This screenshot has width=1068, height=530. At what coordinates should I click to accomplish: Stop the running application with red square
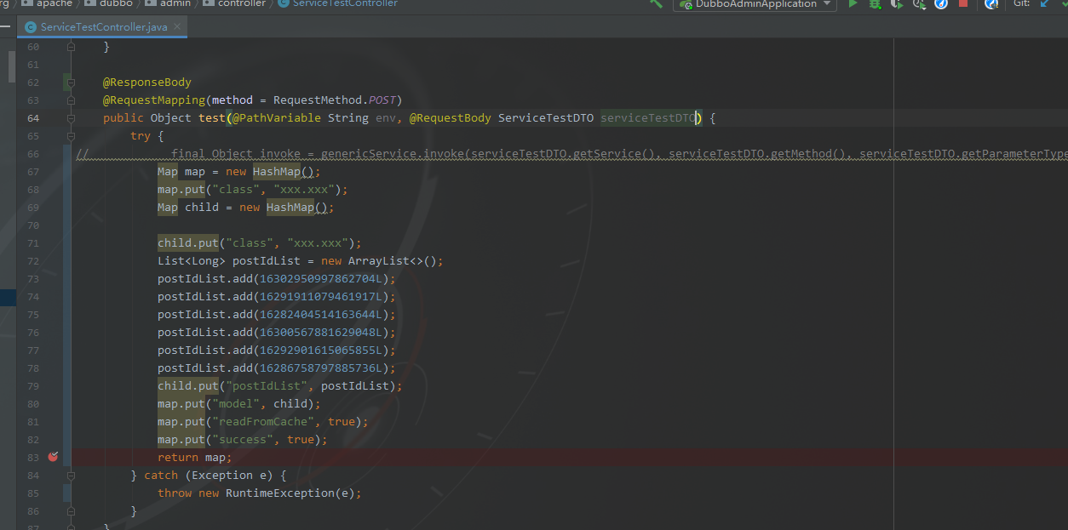(x=963, y=4)
